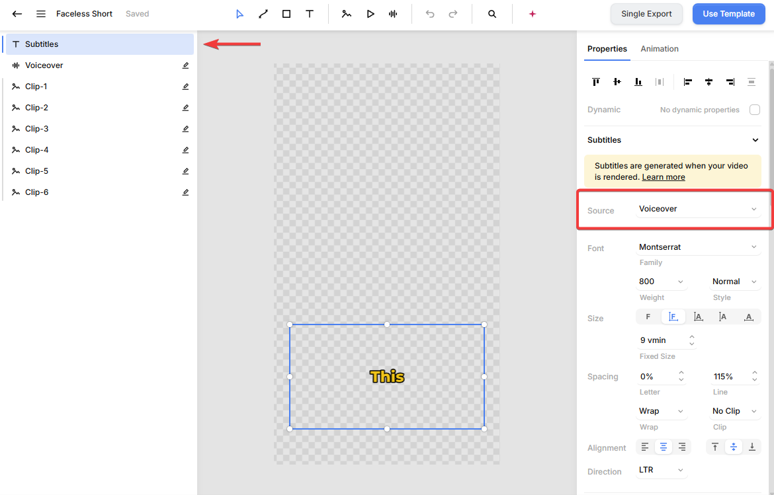774x495 pixels.
Task: Select the Clip-1 layer
Action: (x=100, y=87)
